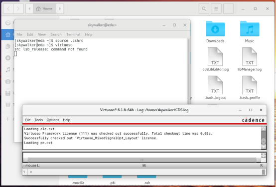This screenshot has width=276, height=187.
Task: Open Virtuoso Help menu
Action: tap(67, 120)
